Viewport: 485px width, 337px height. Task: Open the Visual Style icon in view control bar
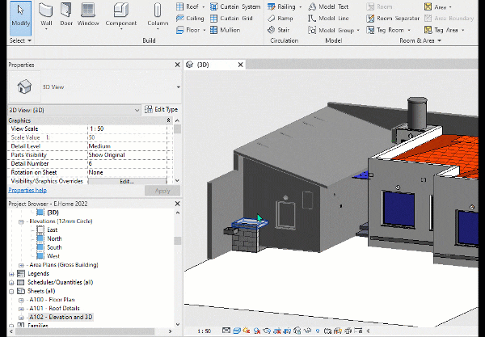point(237,331)
